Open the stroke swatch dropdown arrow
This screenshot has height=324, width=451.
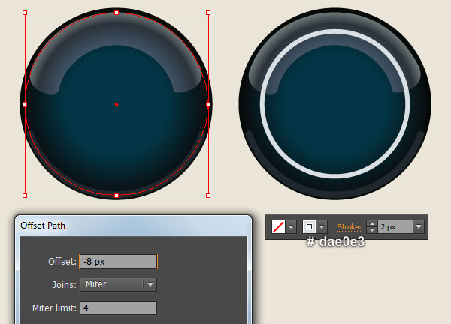click(x=322, y=227)
